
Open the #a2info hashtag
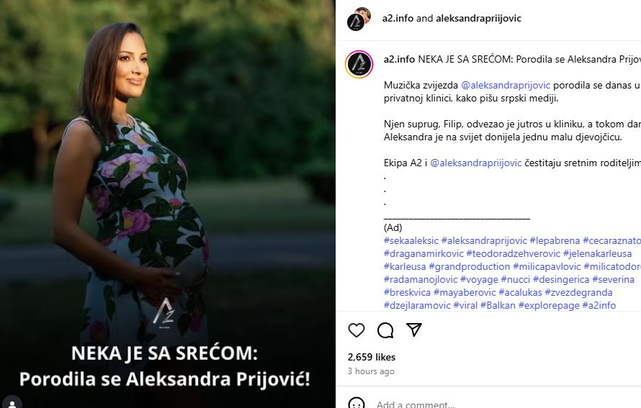pyautogui.click(x=599, y=305)
